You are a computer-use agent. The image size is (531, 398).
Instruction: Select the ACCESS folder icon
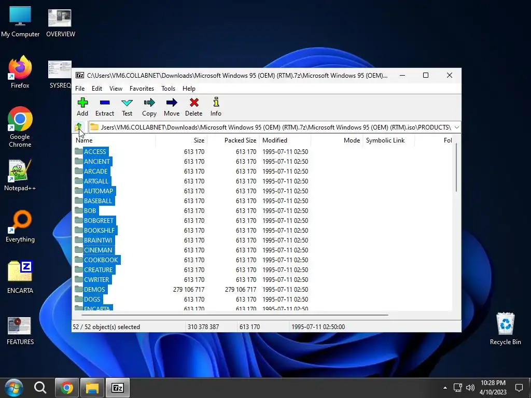[x=79, y=151]
